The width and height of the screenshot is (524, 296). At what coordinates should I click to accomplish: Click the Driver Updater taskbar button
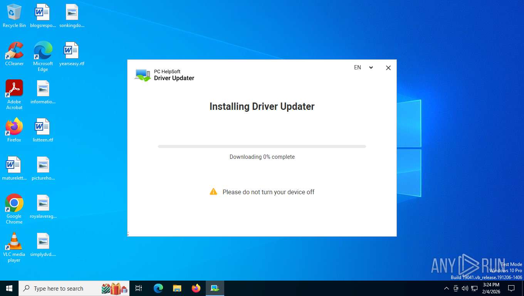point(215,288)
